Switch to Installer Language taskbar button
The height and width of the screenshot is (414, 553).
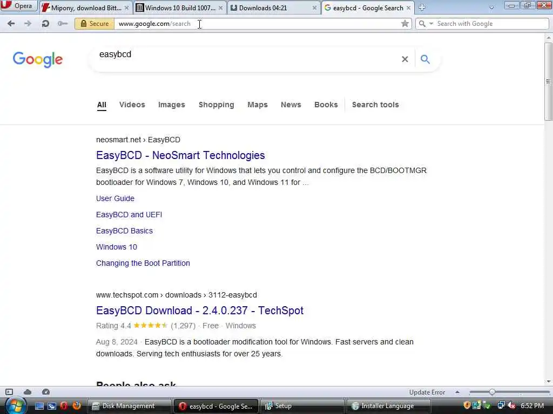coord(388,406)
